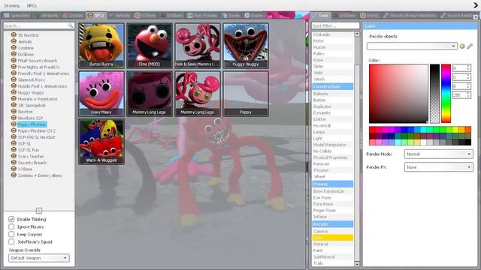Click the alpha transparency slider bar

point(434,94)
